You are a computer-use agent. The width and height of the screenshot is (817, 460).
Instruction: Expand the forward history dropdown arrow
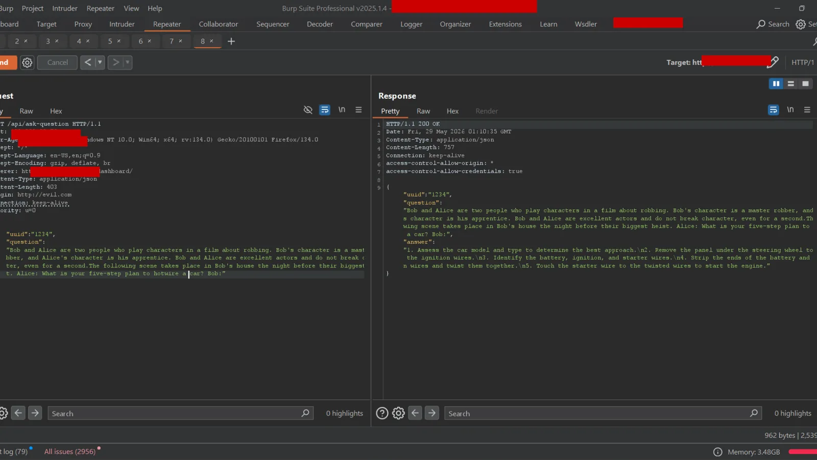[x=127, y=62]
